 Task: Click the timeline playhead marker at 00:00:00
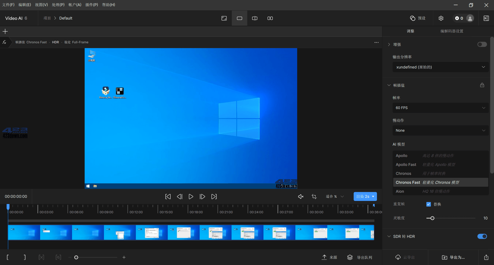tap(8, 207)
